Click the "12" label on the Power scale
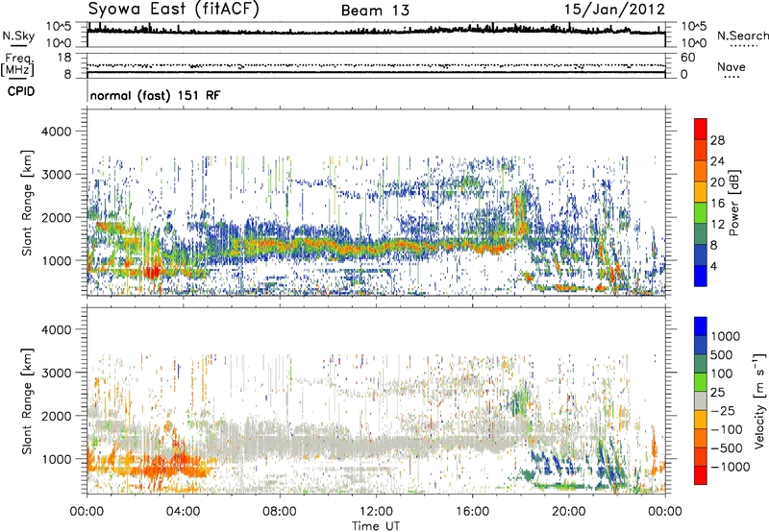769x532 pixels. coord(717,225)
